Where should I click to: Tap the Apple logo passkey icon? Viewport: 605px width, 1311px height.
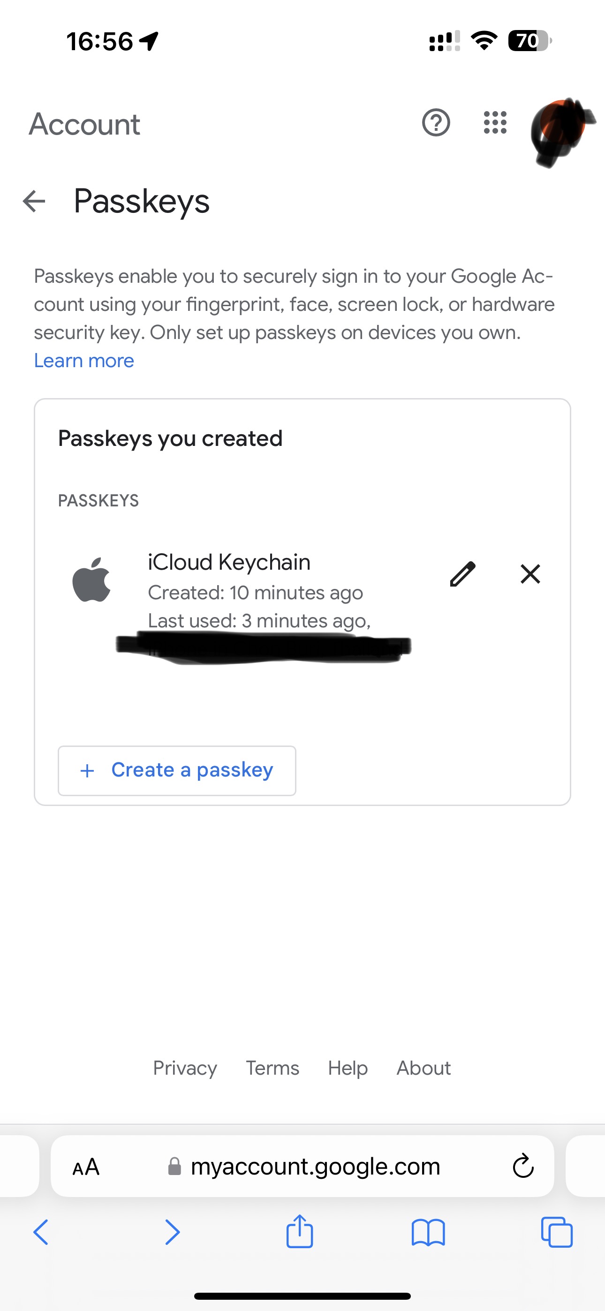pos(91,579)
